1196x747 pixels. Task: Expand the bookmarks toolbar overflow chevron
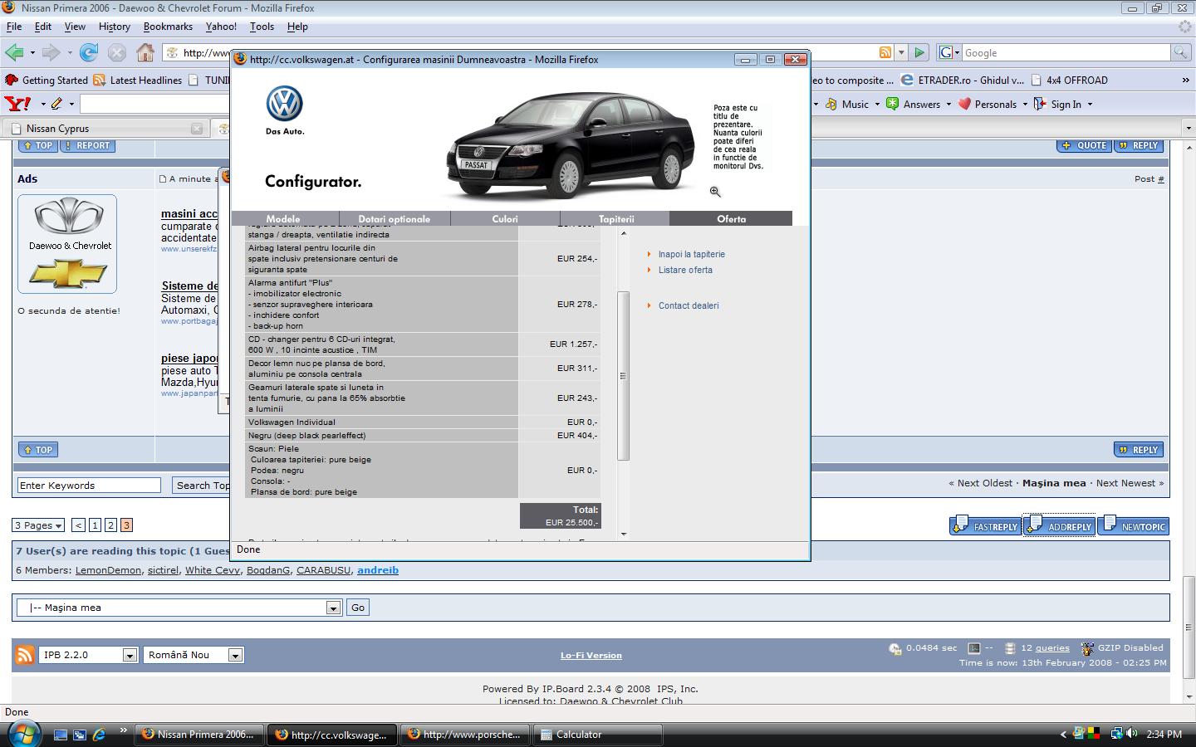click(x=1185, y=81)
